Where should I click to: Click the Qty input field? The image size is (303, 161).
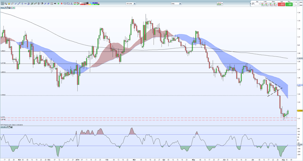click(257, 4)
